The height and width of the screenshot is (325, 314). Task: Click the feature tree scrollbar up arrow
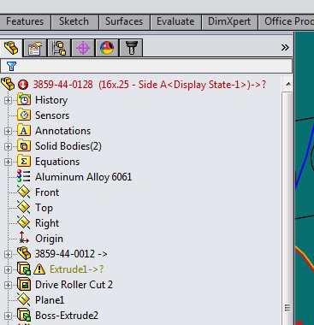pyautogui.click(x=287, y=84)
